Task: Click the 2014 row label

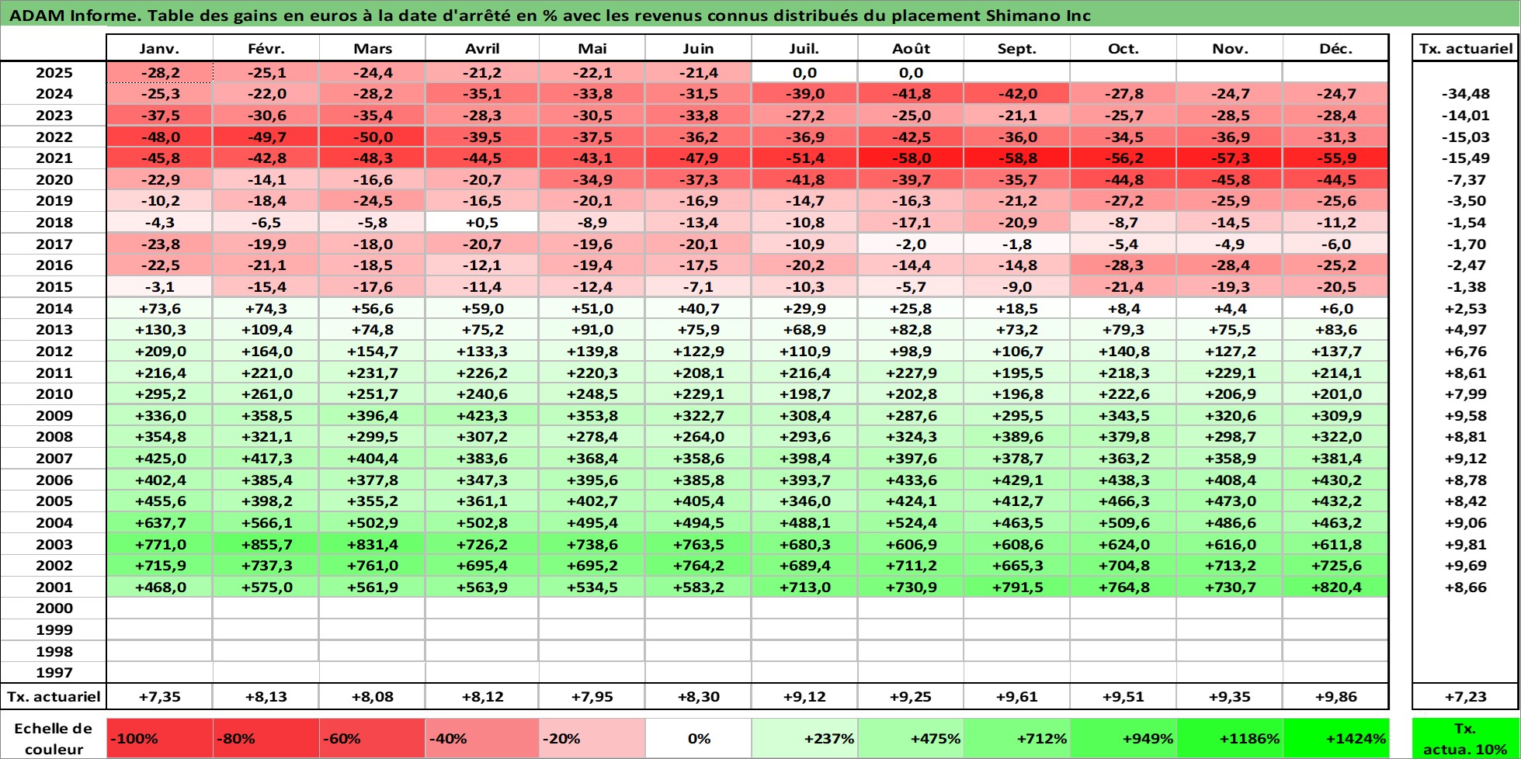Action: click(54, 308)
